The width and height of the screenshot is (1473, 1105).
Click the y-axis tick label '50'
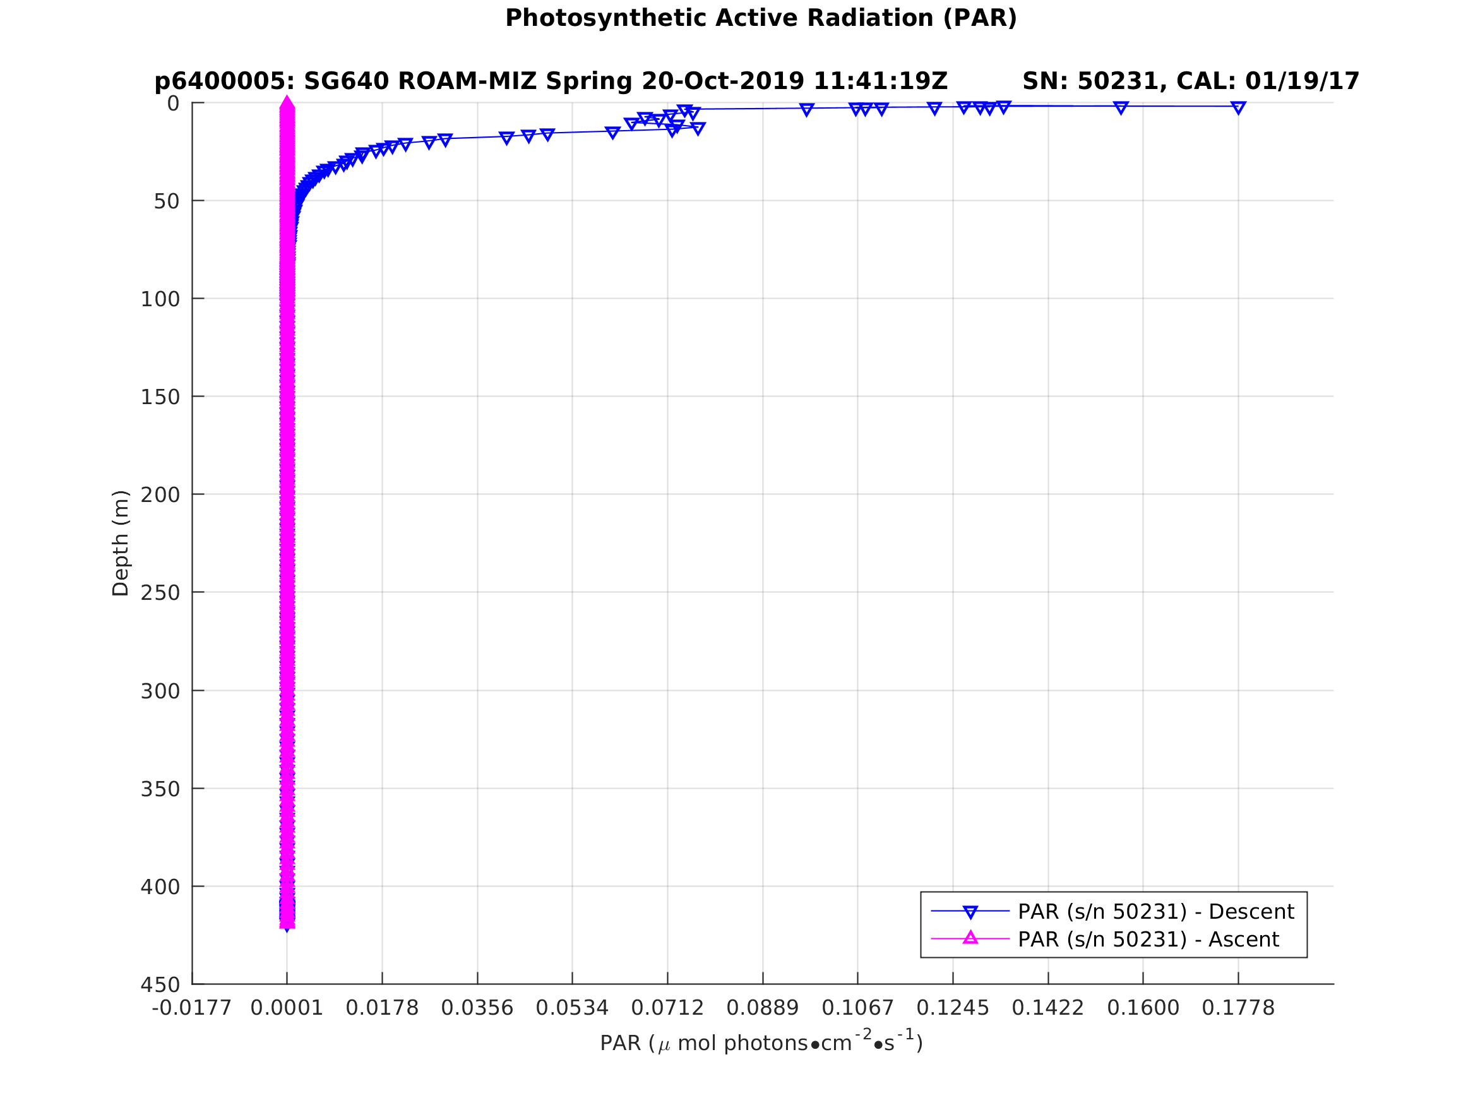coord(167,202)
